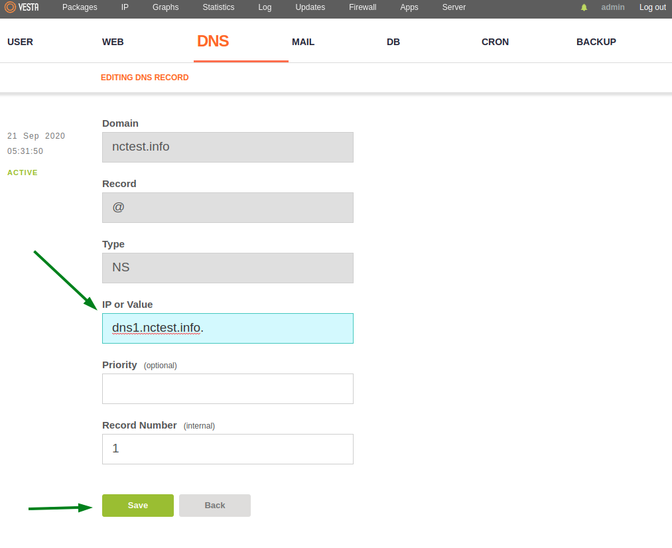Click the Record field with @

click(228, 208)
